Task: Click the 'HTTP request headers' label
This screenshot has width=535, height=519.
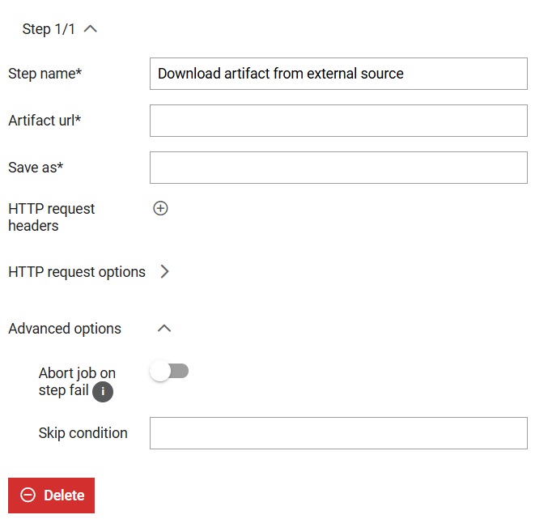Action: click(52, 217)
